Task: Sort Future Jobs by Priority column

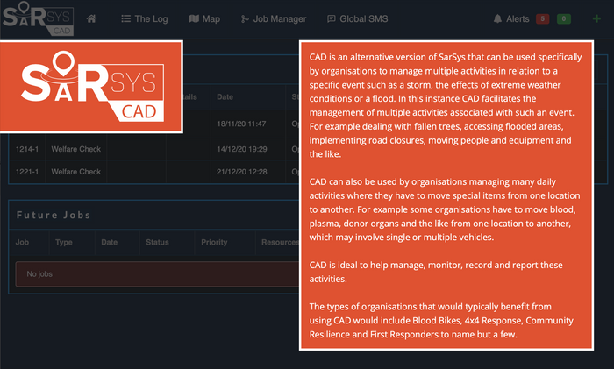Action: pyautogui.click(x=214, y=242)
